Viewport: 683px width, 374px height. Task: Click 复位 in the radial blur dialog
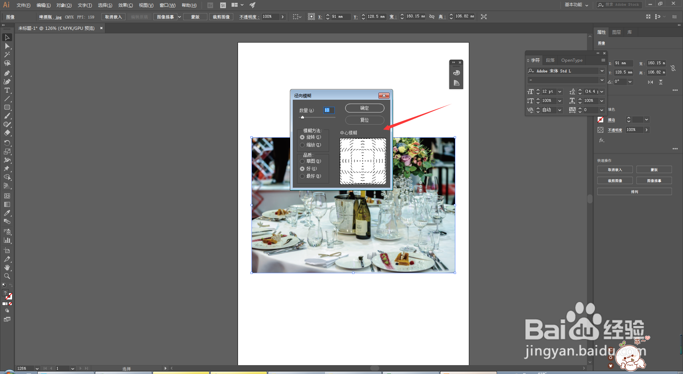[x=365, y=120]
